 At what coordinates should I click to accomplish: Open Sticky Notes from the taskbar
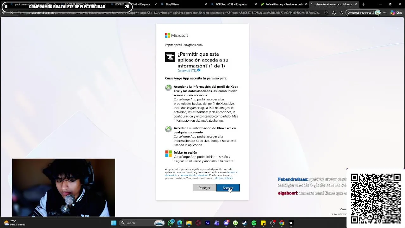pyautogui.click(x=263, y=223)
